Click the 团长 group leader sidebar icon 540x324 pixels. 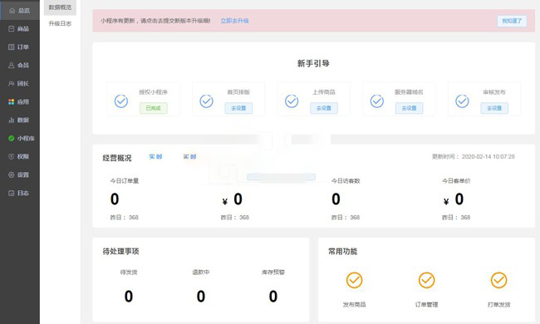pos(12,84)
